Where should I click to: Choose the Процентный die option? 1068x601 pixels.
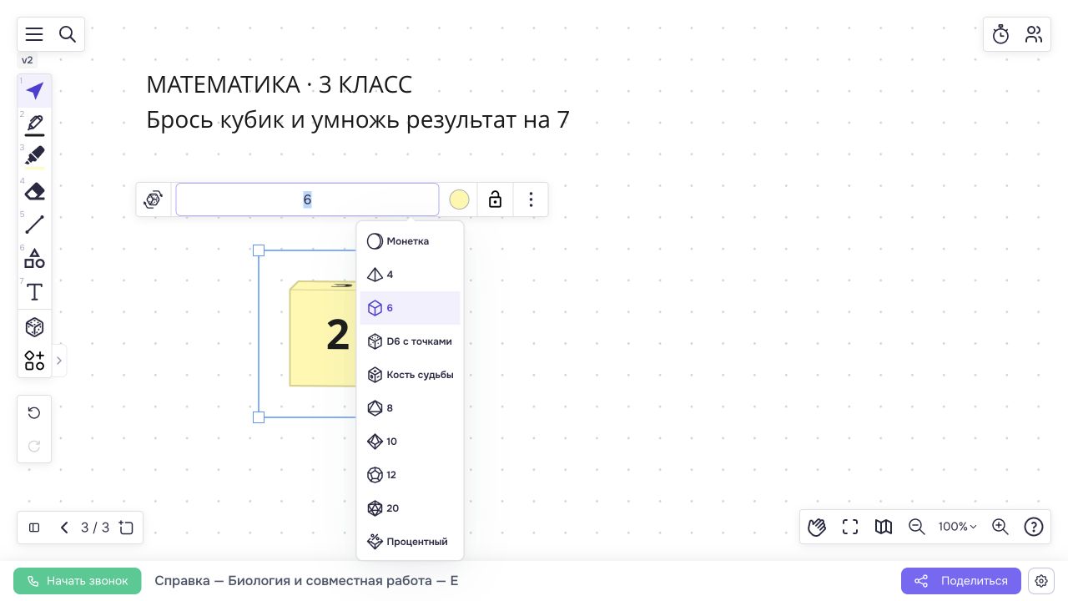pyautogui.click(x=410, y=542)
